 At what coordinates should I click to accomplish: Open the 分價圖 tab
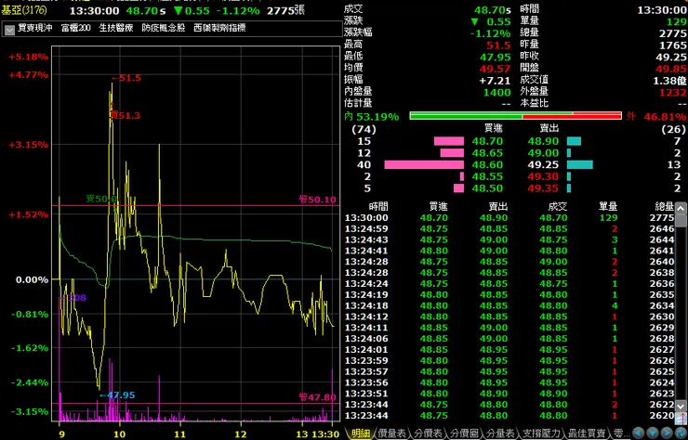(x=464, y=434)
